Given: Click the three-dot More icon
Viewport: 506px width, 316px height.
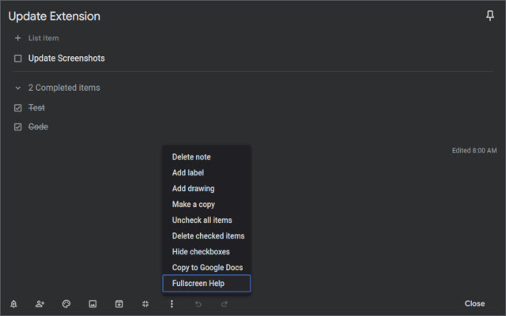Looking at the screenshot, I should coord(172,303).
